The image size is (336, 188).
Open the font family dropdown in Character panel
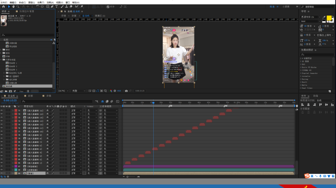coord(310,17)
